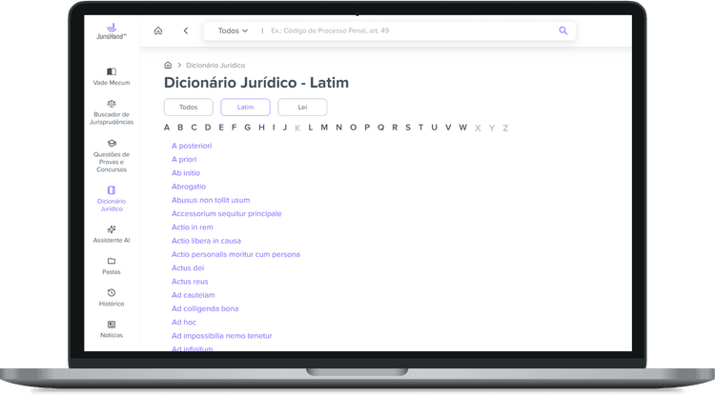The image size is (715, 396).
Task: Filter by letter P
Action: (367, 128)
